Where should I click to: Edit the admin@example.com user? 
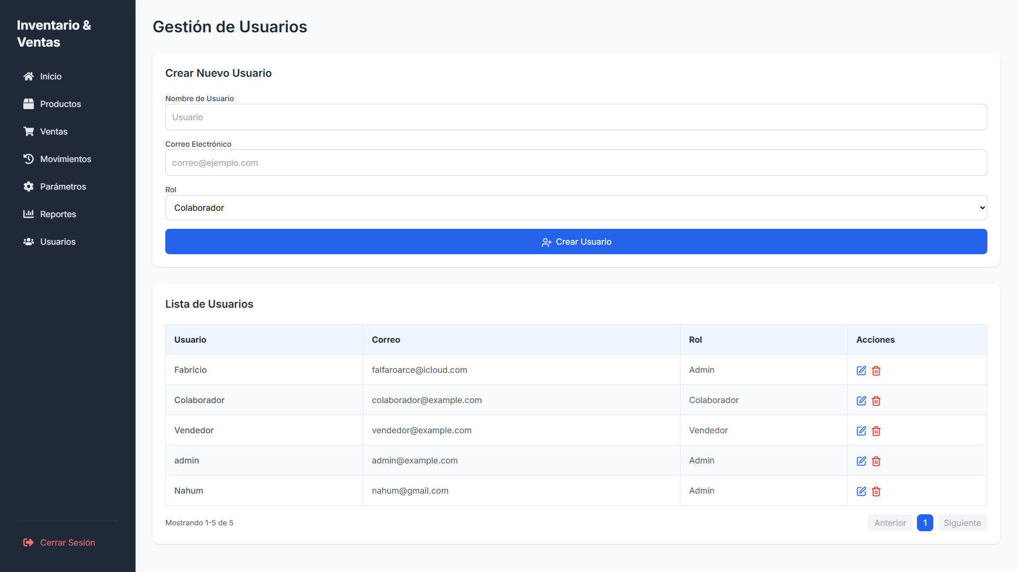coord(861,461)
